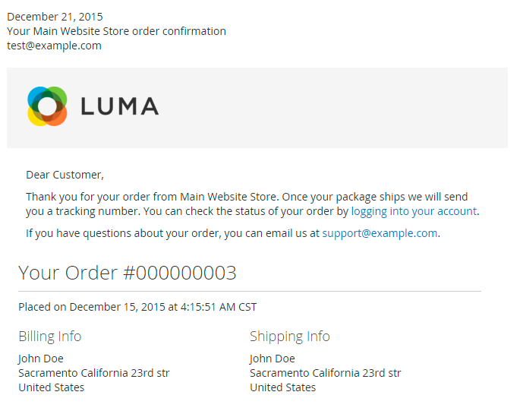Screen dimensions: 520x414
Task: Click United States under Billing Info
Action: point(51,387)
